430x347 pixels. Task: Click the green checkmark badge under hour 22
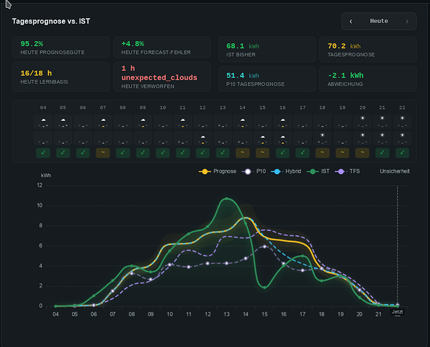(402, 153)
